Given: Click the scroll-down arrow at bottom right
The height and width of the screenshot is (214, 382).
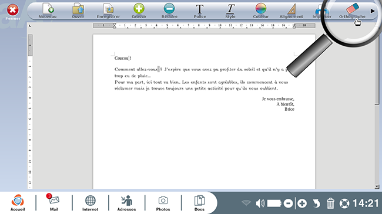Looking at the screenshot, I should click(x=377, y=186).
